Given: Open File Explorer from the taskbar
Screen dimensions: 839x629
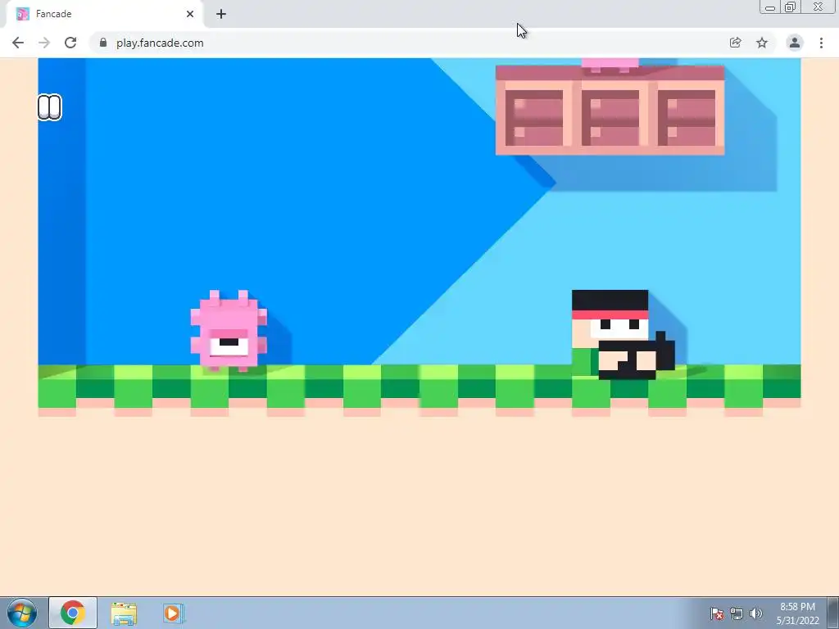Looking at the screenshot, I should coord(124,613).
